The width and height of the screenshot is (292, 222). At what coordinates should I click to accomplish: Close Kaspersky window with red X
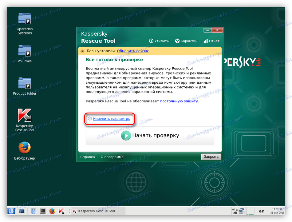tap(217, 30)
